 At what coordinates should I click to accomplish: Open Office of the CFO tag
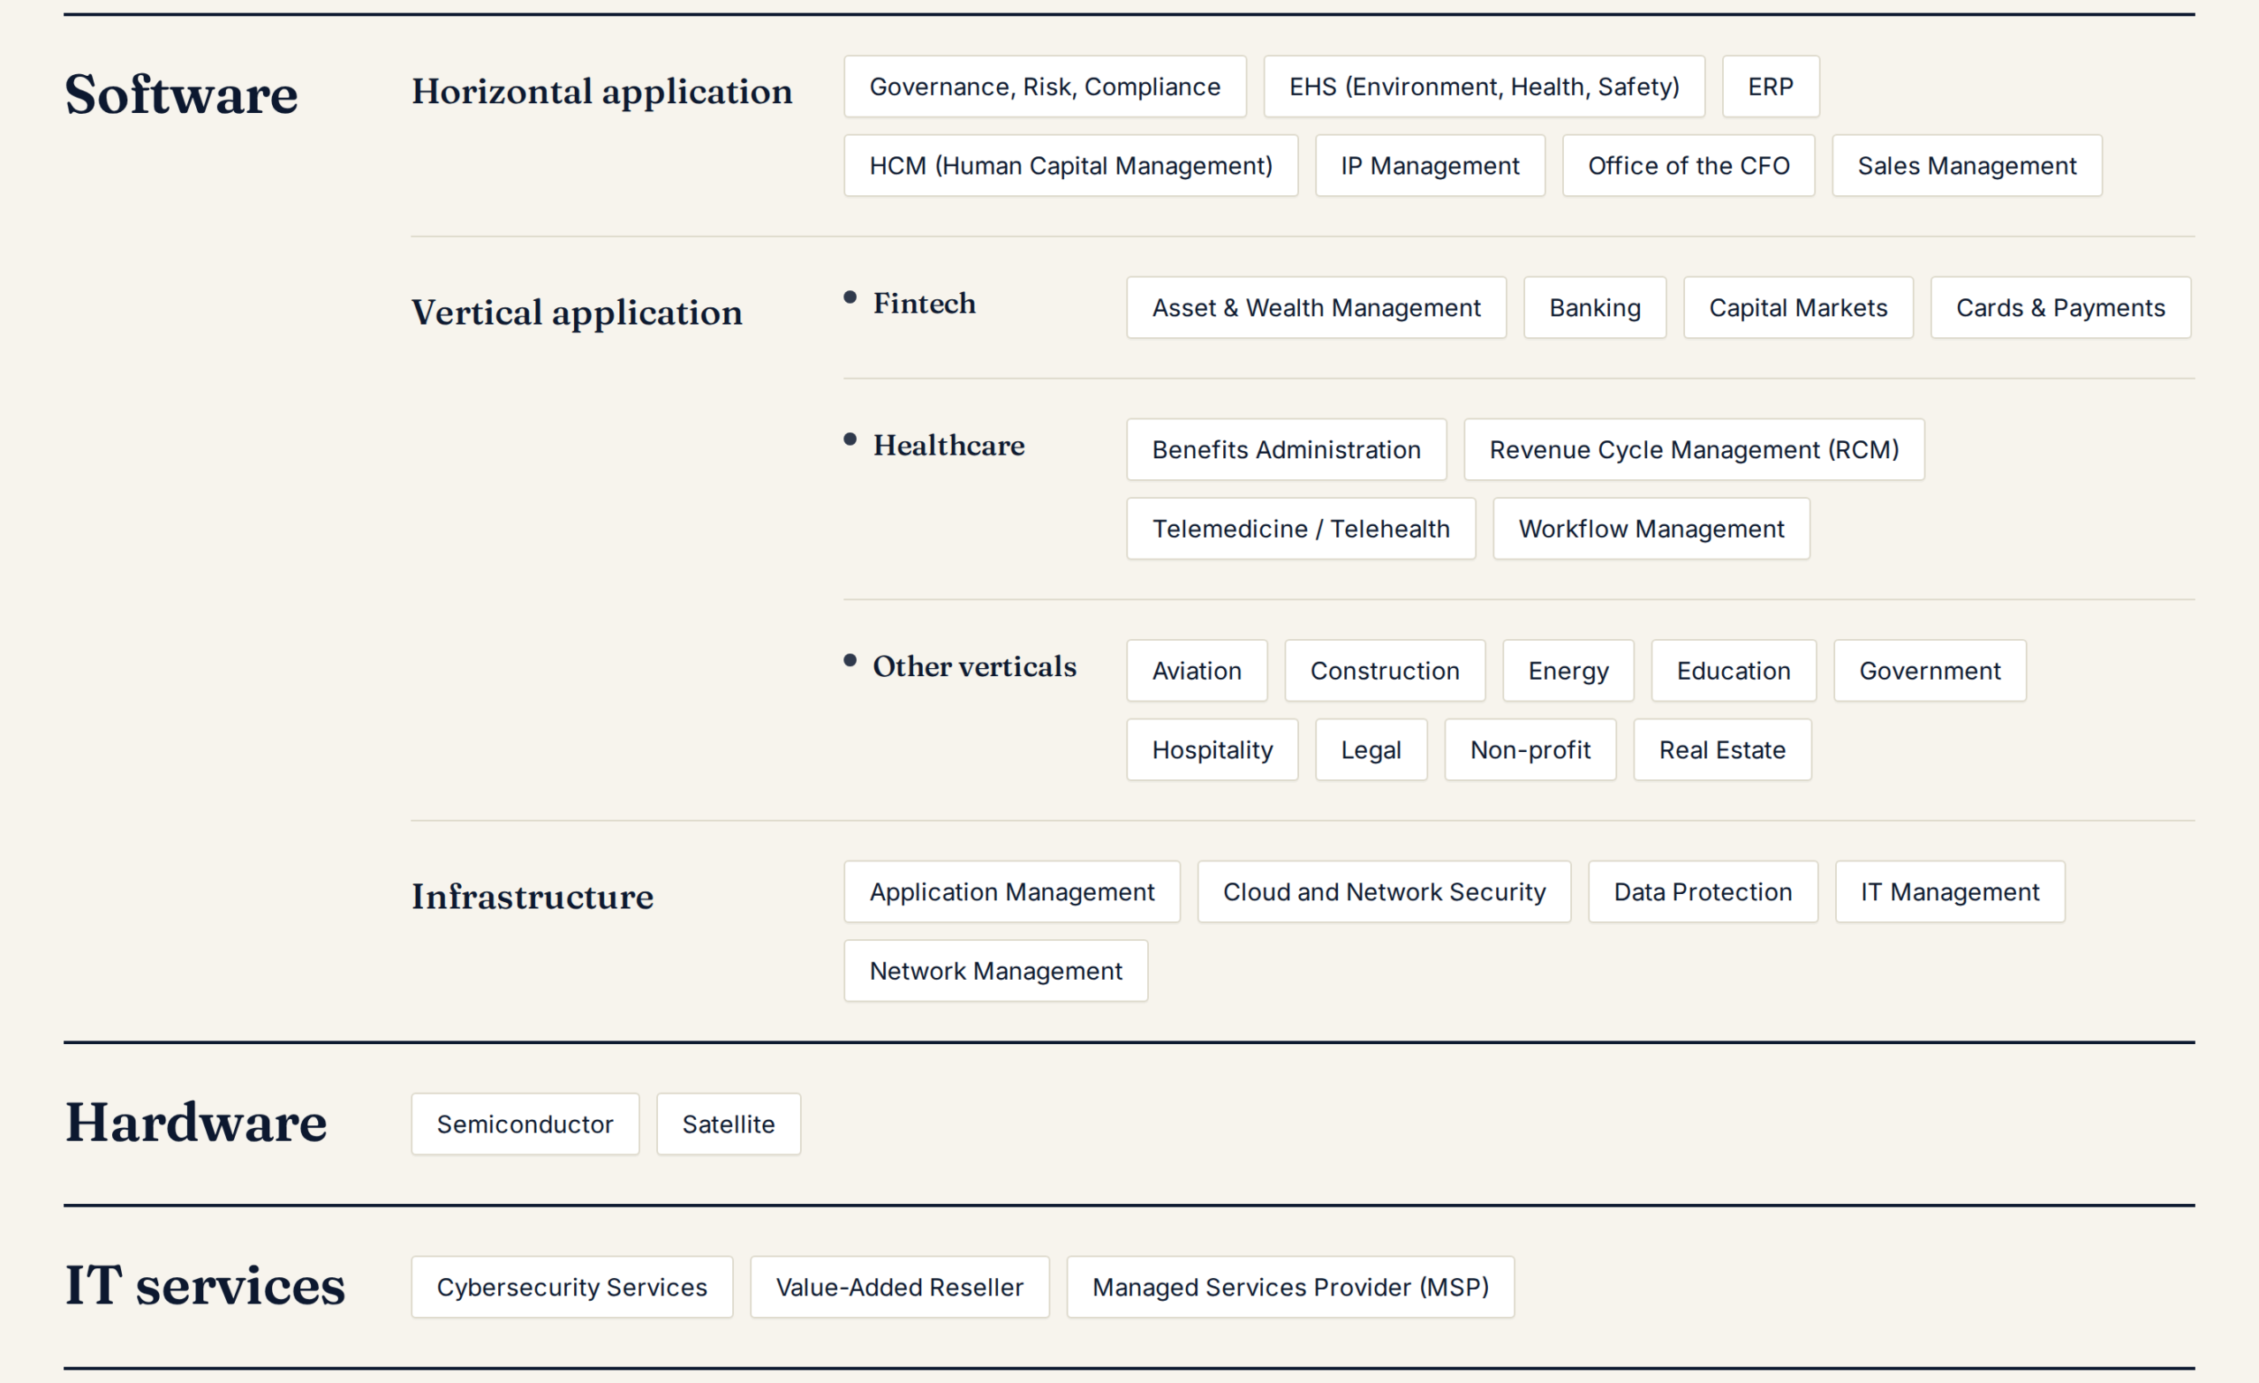coord(1689,166)
